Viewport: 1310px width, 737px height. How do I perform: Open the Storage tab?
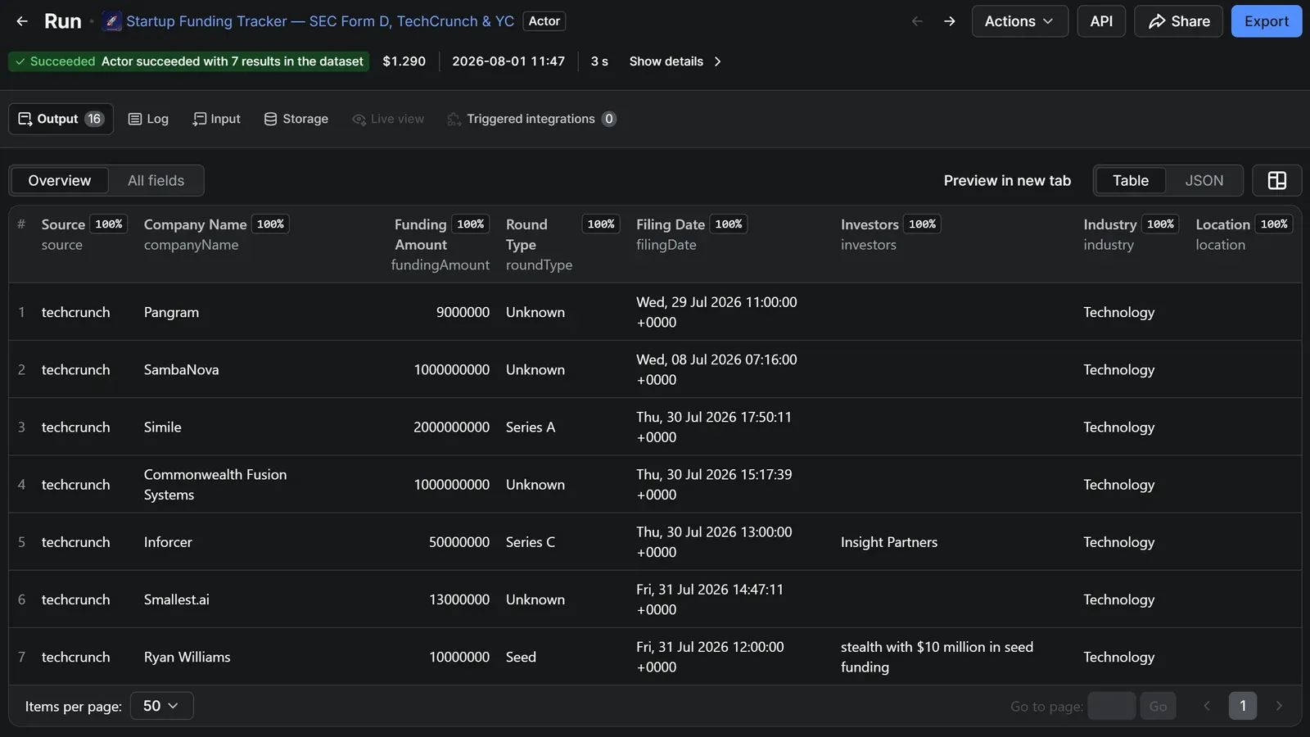[296, 119]
